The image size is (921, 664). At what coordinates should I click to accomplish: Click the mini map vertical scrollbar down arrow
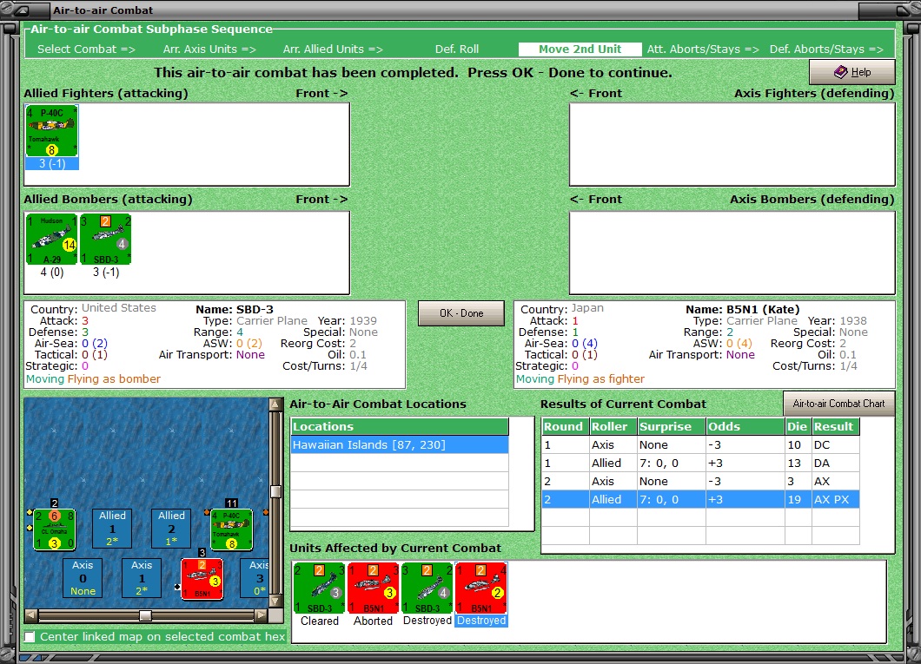pyautogui.click(x=275, y=602)
